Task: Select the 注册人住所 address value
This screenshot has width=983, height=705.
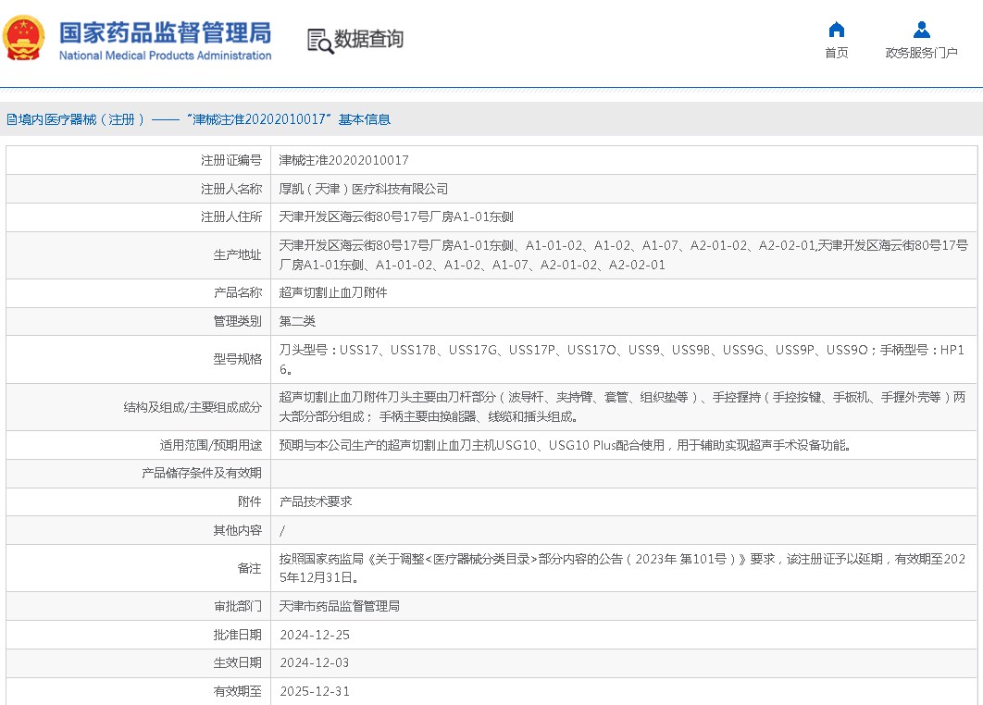Action: pos(396,216)
